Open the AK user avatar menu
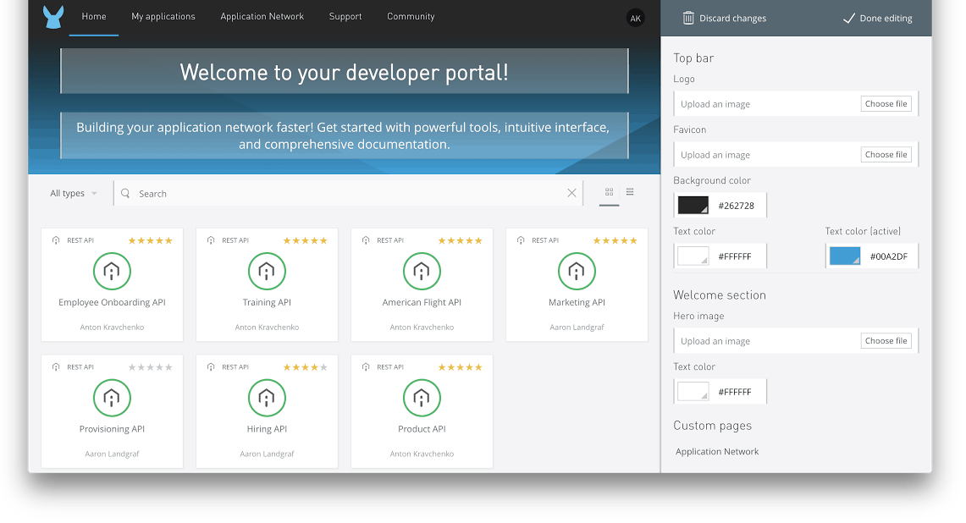Image resolution: width=966 pixels, height=523 pixels. pos(635,18)
